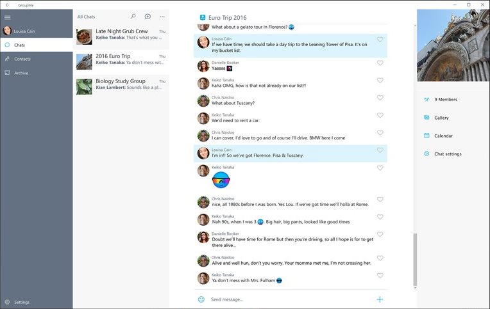490x309 pixels.
Task: Click the Euro Trip 2016 header group icon
Action: point(203,17)
